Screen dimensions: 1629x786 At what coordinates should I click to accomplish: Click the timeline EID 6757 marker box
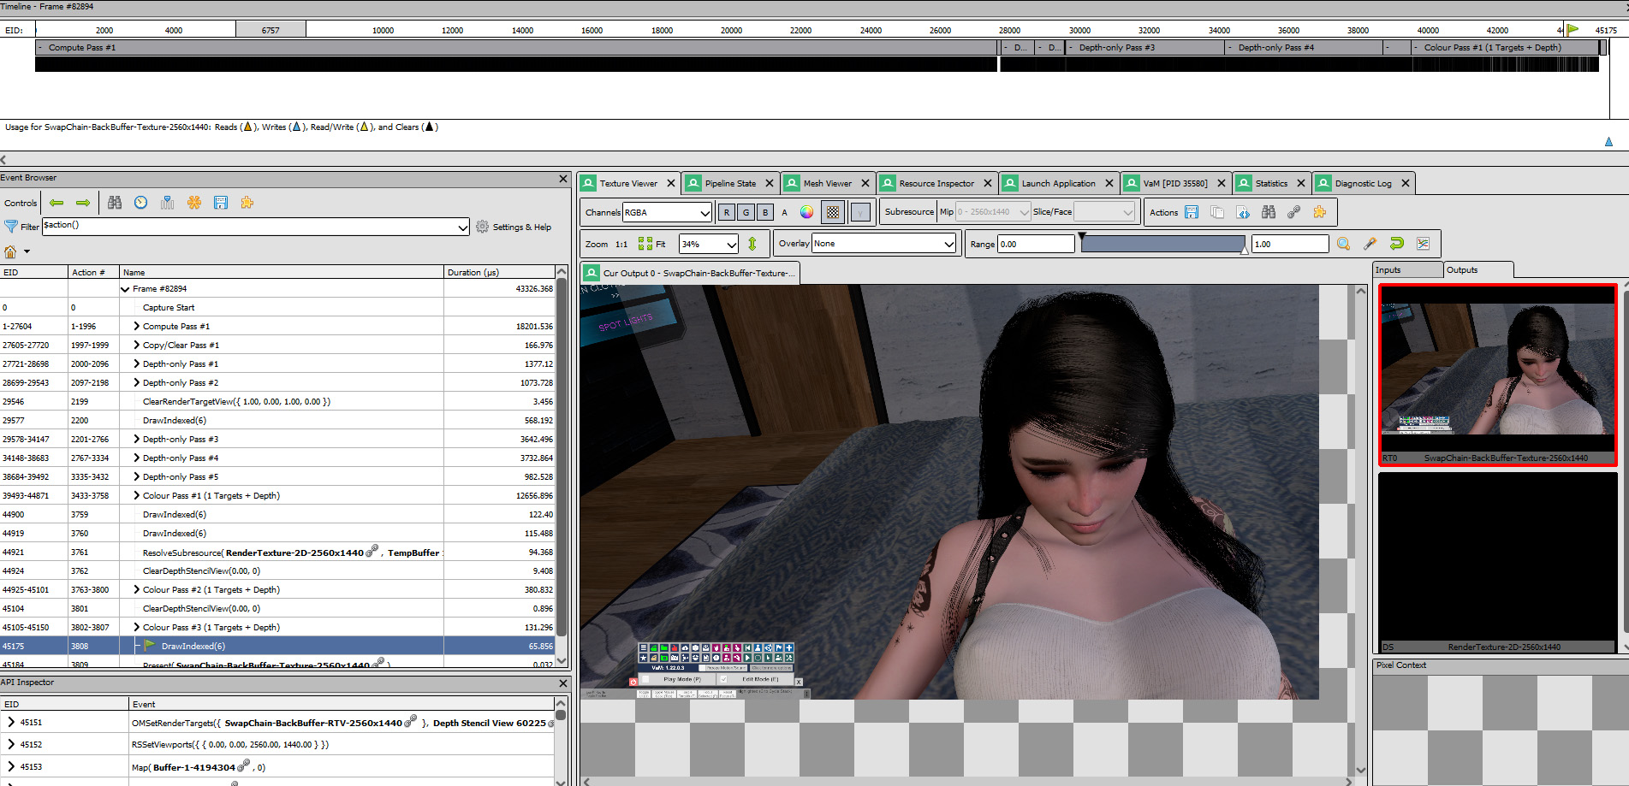point(271,30)
